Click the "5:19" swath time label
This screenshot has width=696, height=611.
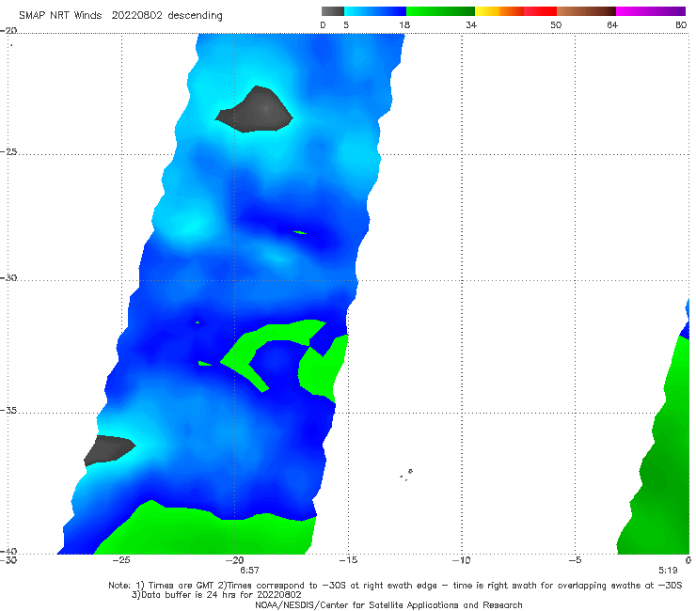tap(668, 571)
